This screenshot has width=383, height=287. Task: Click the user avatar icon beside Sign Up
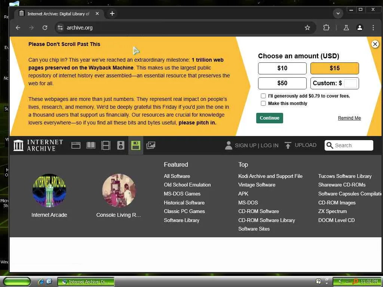click(229, 145)
